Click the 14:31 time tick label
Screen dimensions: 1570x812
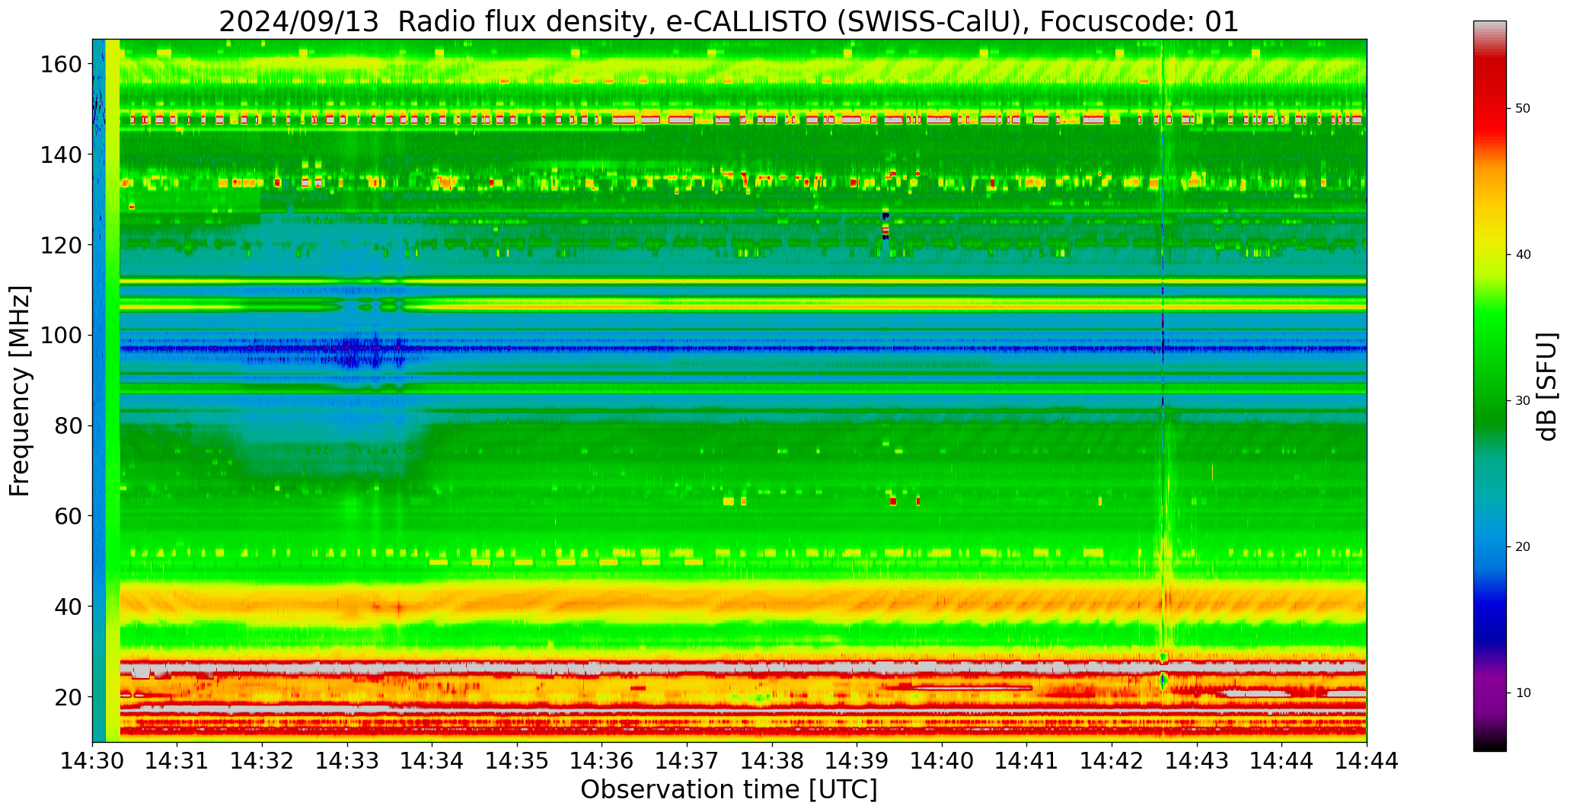coord(177,760)
